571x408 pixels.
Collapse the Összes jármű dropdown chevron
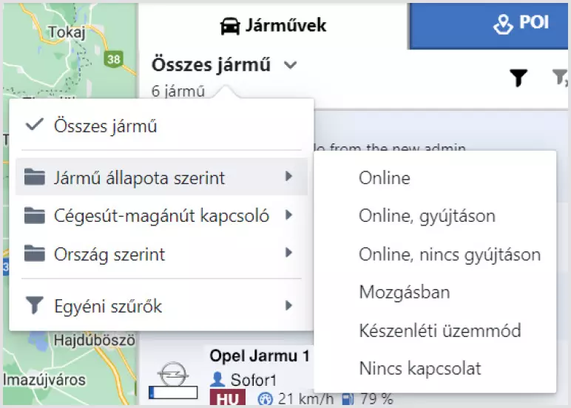(290, 65)
